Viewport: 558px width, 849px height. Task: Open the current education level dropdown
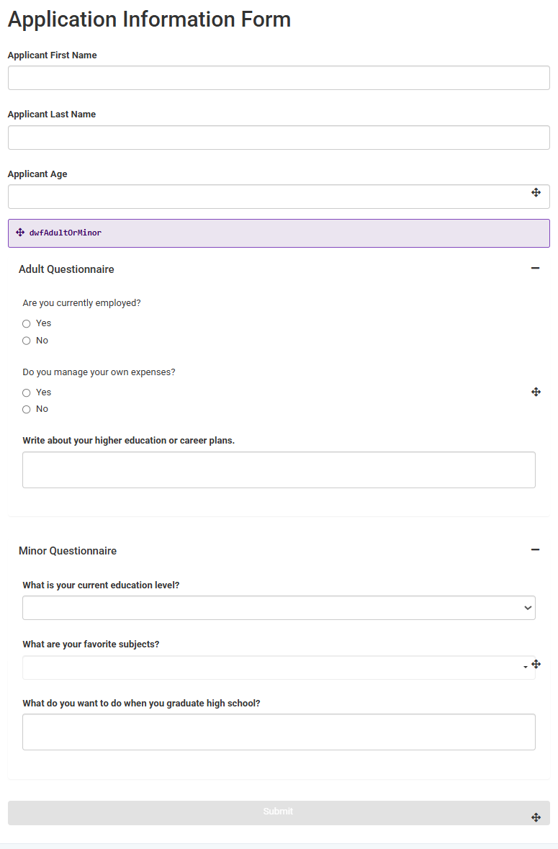coord(279,608)
